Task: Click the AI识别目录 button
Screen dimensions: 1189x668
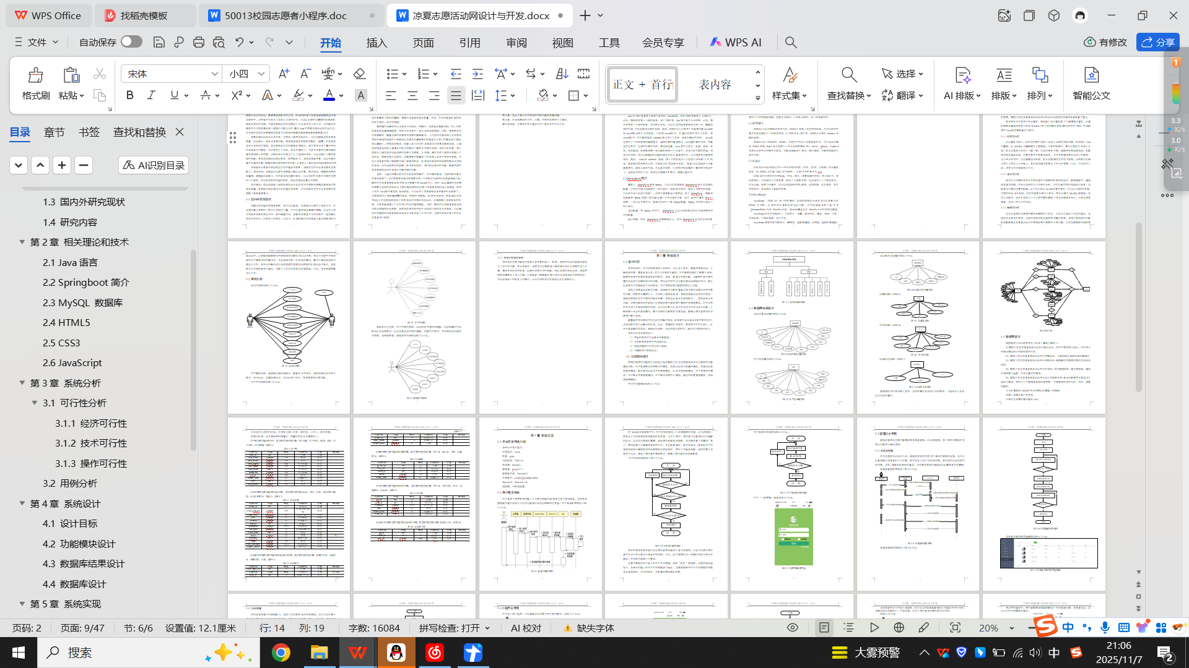Action: tap(154, 165)
